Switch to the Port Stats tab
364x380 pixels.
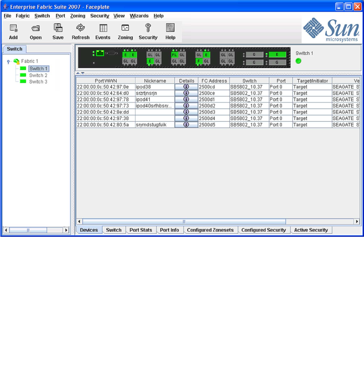(x=141, y=230)
